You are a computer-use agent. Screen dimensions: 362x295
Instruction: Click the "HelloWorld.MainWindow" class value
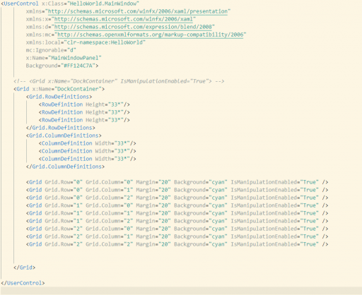(103, 4)
